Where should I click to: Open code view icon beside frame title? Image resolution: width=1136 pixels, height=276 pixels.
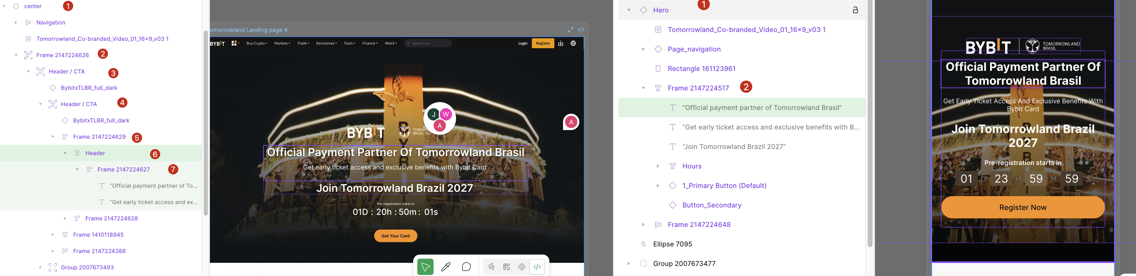point(581,30)
